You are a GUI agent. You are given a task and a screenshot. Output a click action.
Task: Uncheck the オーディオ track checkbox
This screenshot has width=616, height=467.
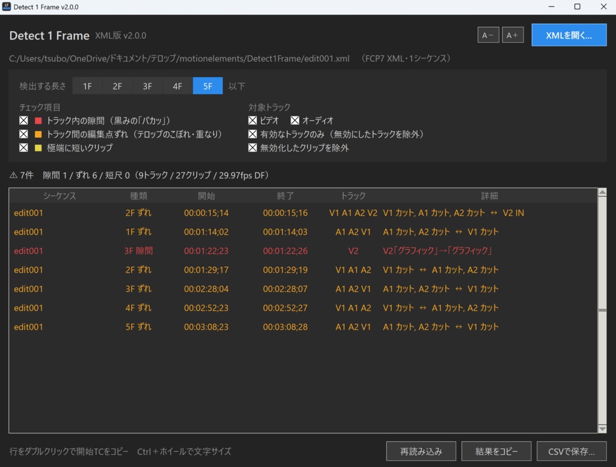pos(295,120)
